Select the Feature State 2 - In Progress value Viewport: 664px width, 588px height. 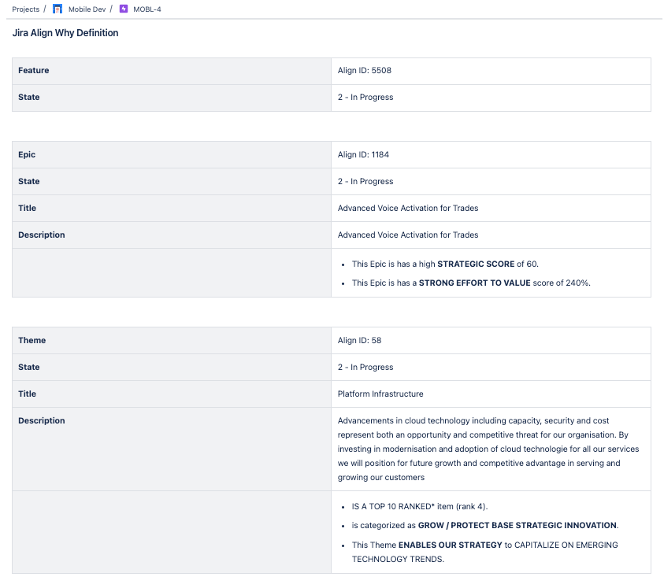click(365, 97)
